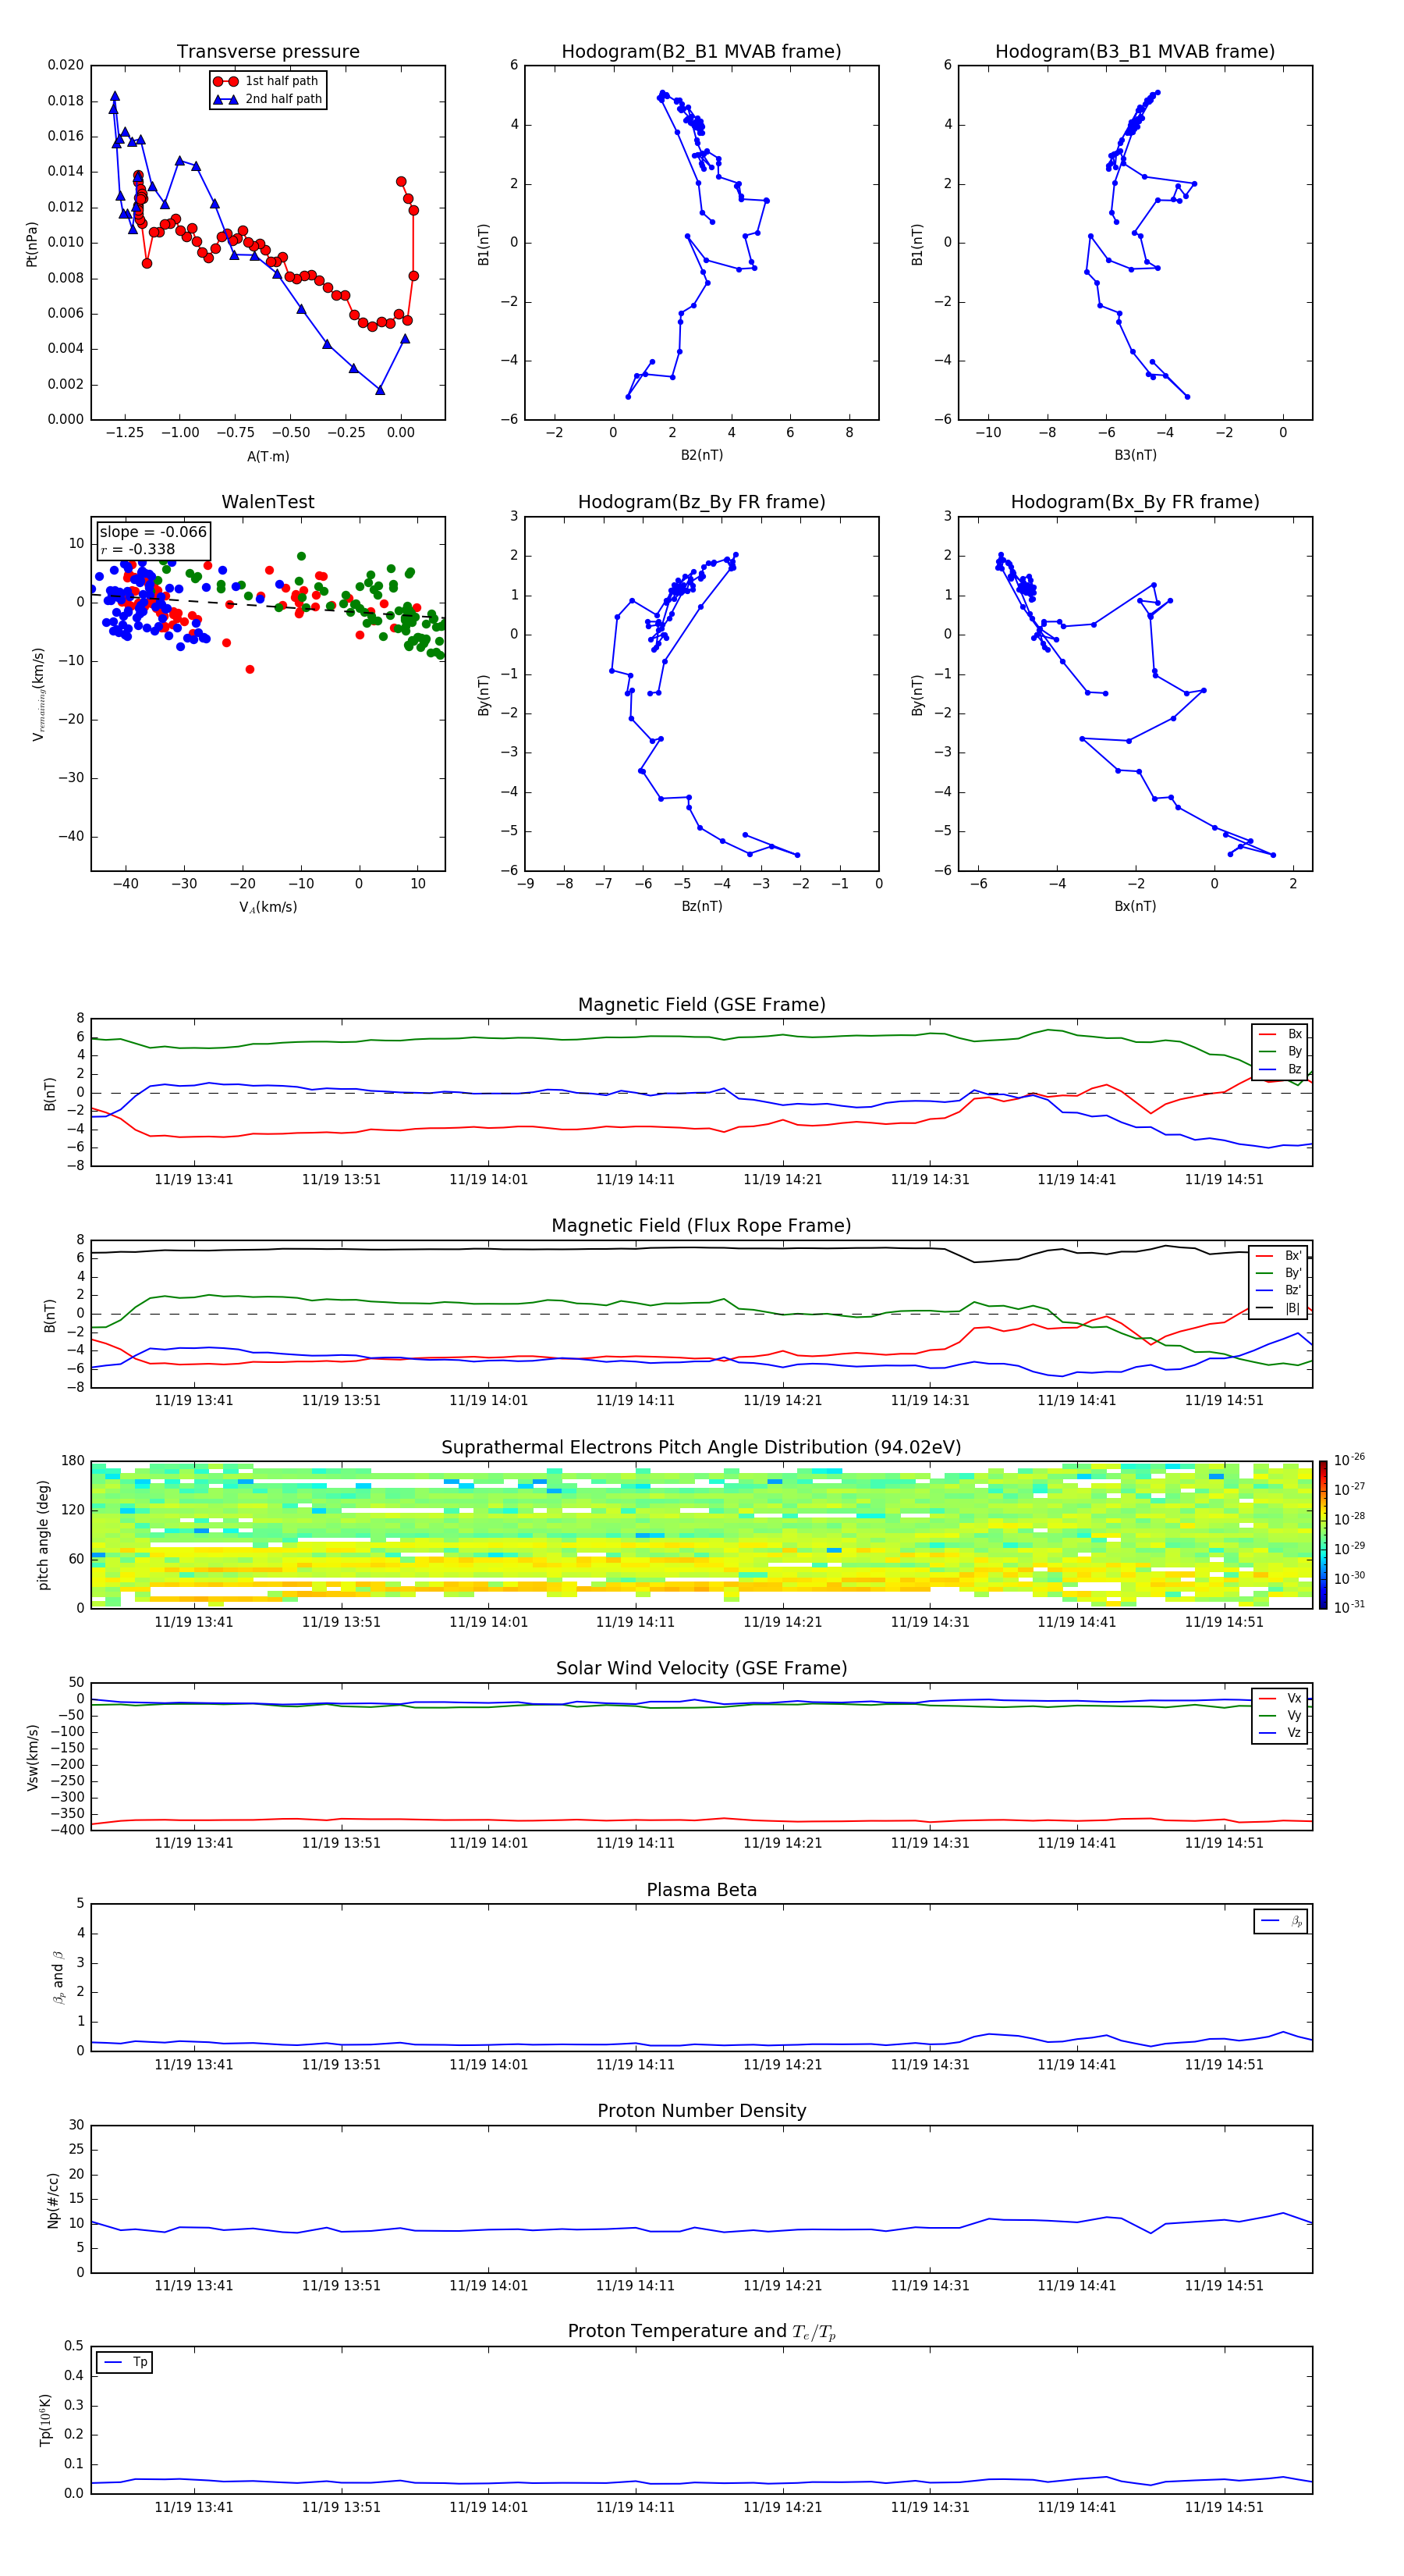Click the "A(T·m)" x-axis label
The width and height of the screenshot is (1404, 2576).
pos(268,456)
